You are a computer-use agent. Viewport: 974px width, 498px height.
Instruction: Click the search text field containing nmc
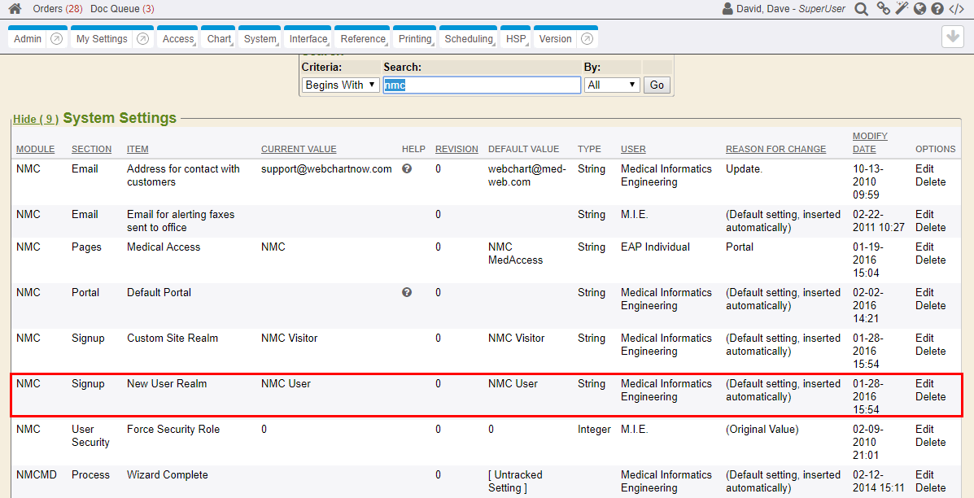[x=481, y=85]
